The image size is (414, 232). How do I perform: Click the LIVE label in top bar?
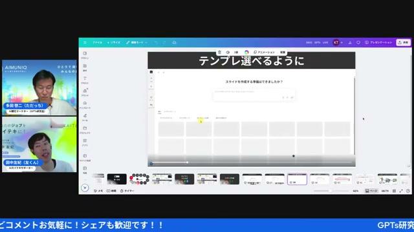click(325, 43)
